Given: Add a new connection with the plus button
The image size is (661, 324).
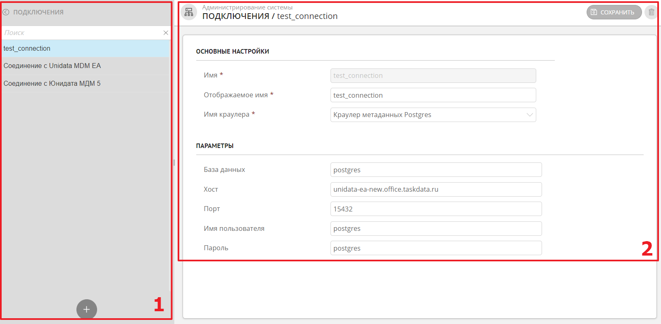Looking at the screenshot, I should pyautogui.click(x=86, y=309).
